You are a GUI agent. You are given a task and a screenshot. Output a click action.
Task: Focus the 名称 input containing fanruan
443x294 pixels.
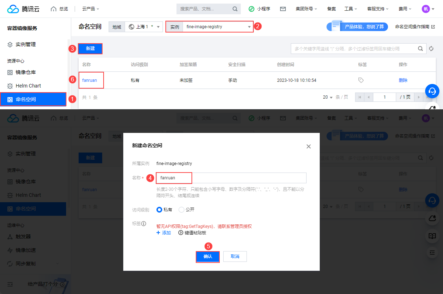point(231,178)
